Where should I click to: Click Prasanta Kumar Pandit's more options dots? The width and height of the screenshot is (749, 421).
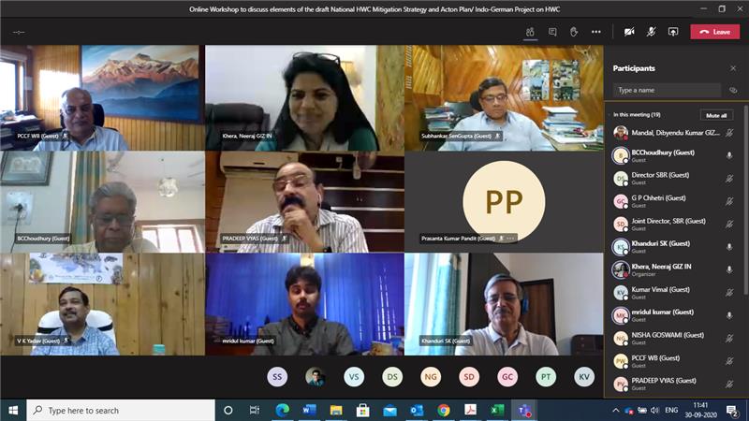(510, 239)
